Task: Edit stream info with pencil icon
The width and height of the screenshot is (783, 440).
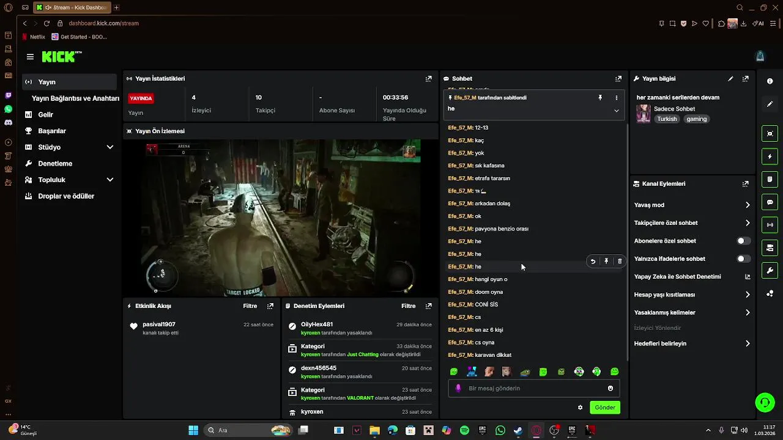Action: click(730, 79)
